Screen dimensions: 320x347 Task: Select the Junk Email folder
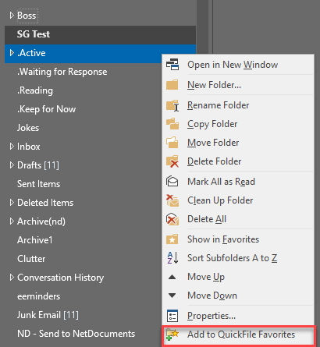point(48,315)
